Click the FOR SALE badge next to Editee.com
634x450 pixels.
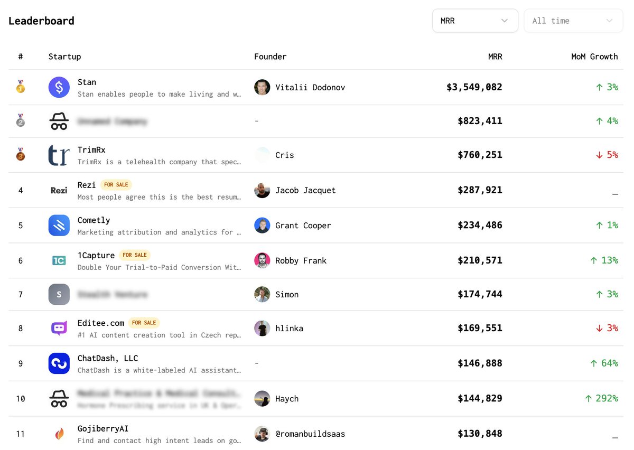click(144, 323)
